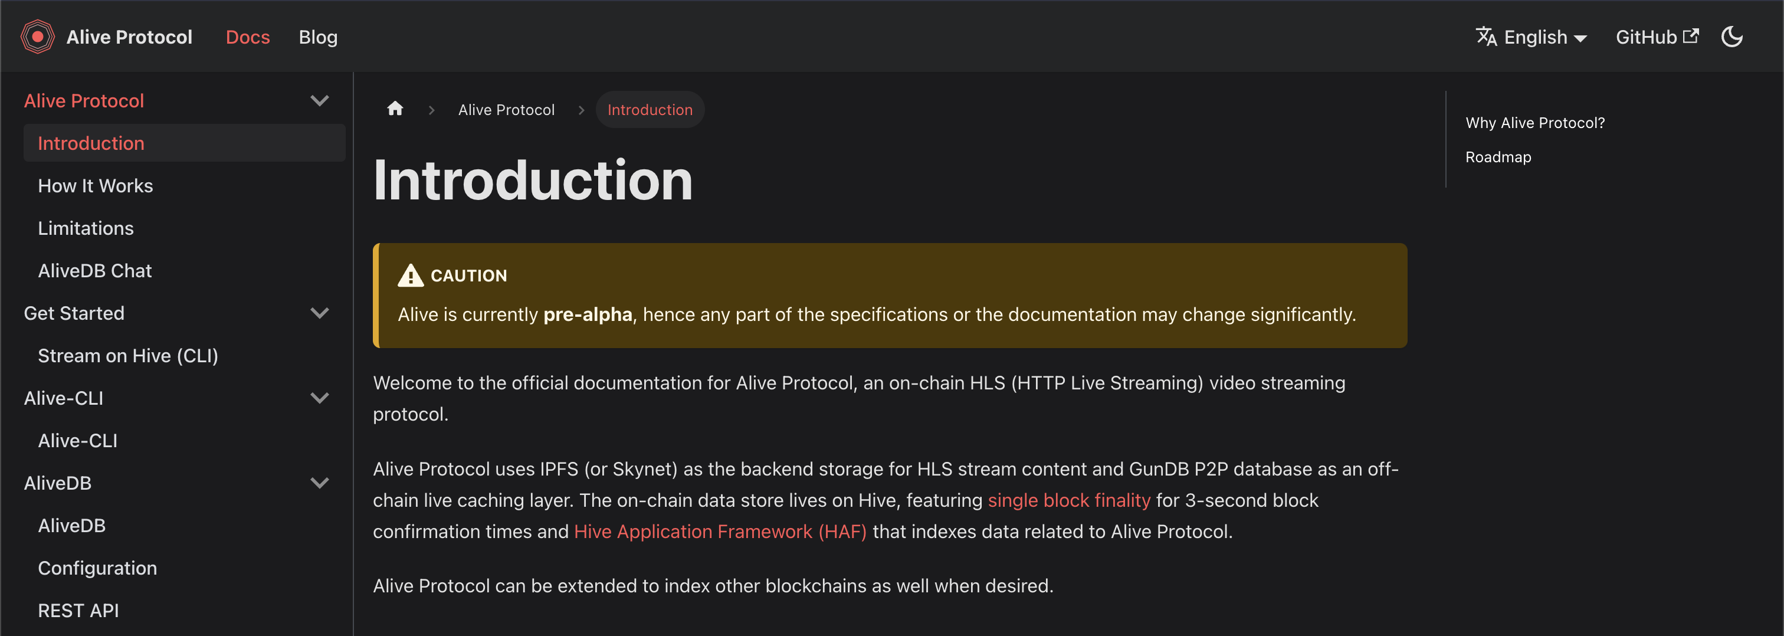The height and width of the screenshot is (636, 1784).
Task: Collapse the AliveDB sidebar section chevron
Action: pos(319,483)
